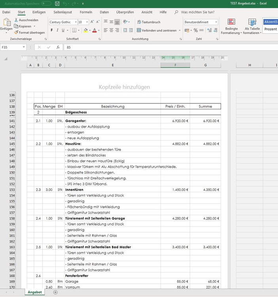Click the Ausschneiden scissors icon

click(x=16, y=20)
